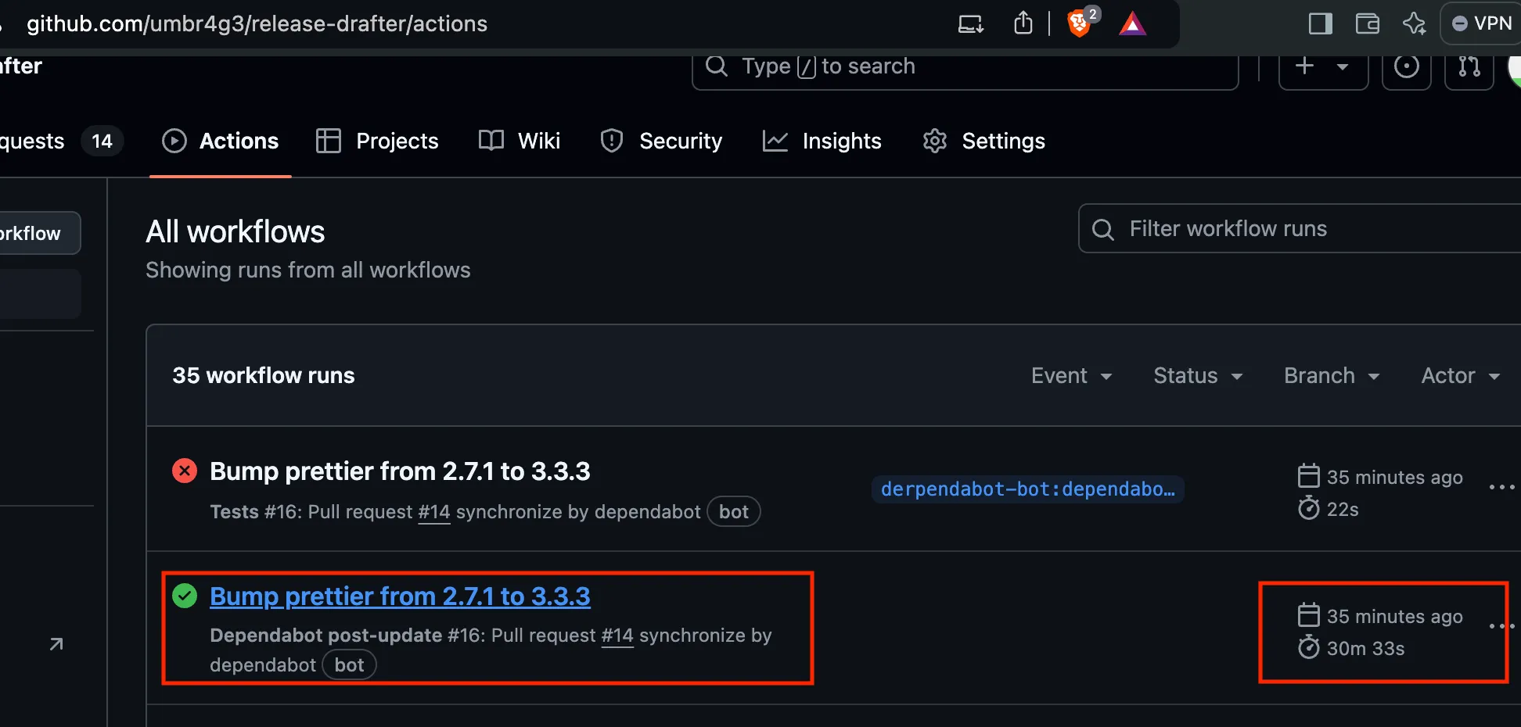Open the Actor filter dropdown
This screenshot has height=727, width=1521.
click(x=1460, y=376)
